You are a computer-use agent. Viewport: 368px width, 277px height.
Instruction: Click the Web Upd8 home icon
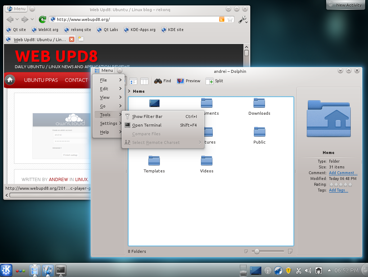(x=10, y=80)
